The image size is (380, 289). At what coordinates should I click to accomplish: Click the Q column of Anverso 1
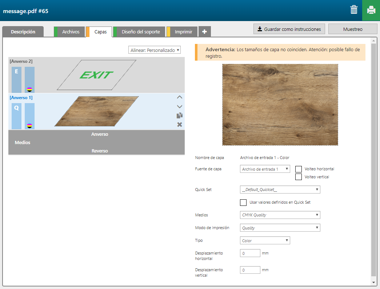click(x=16, y=116)
